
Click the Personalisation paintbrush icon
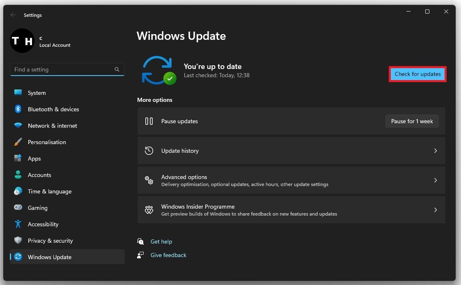(18, 142)
